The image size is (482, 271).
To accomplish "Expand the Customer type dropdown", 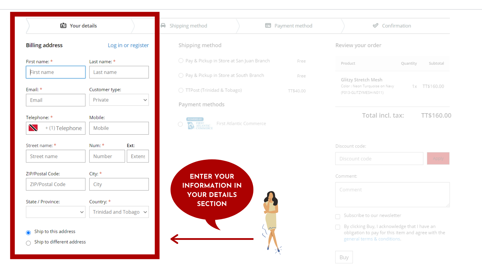I will [119, 100].
